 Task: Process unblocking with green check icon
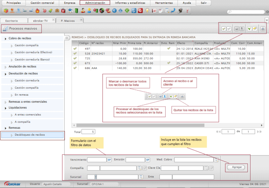tap(249, 29)
